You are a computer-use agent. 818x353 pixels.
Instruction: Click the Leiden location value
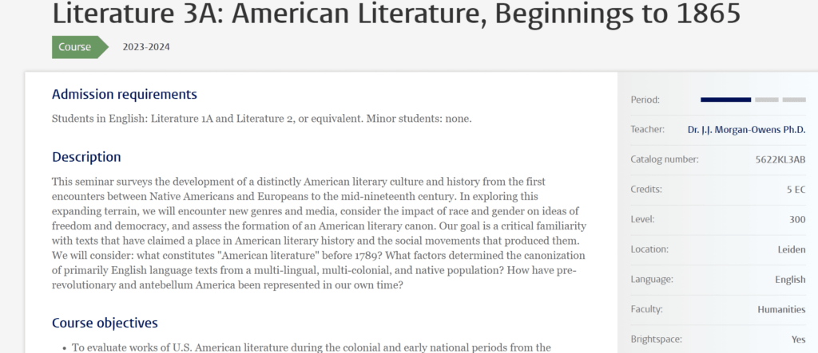pyautogui.click(x=792, y=249)
